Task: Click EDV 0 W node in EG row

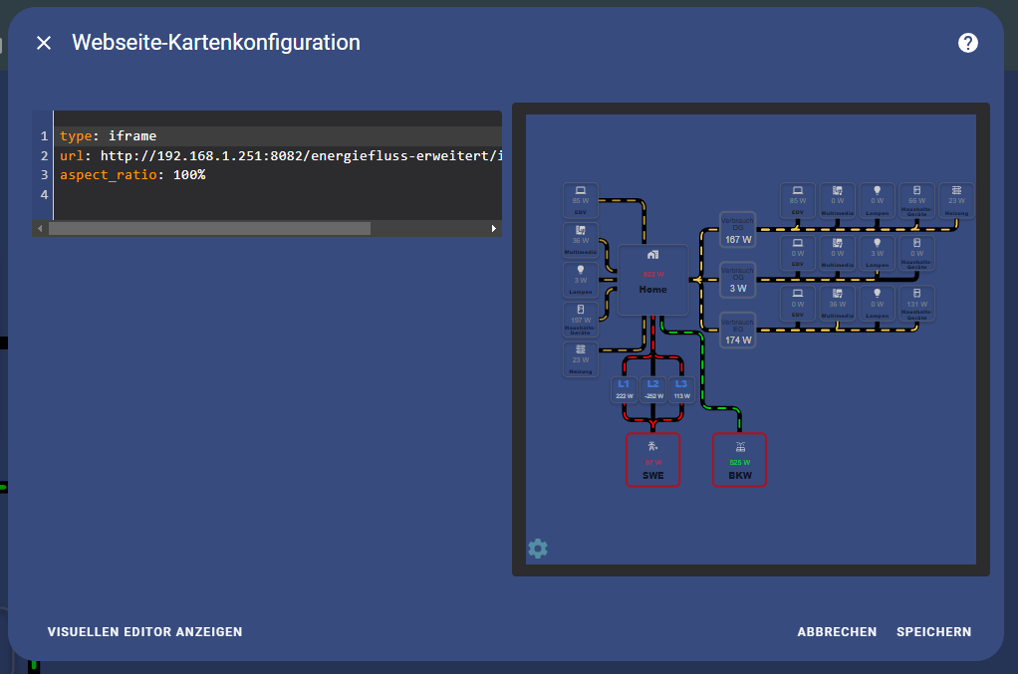Action: pos(797,304)
